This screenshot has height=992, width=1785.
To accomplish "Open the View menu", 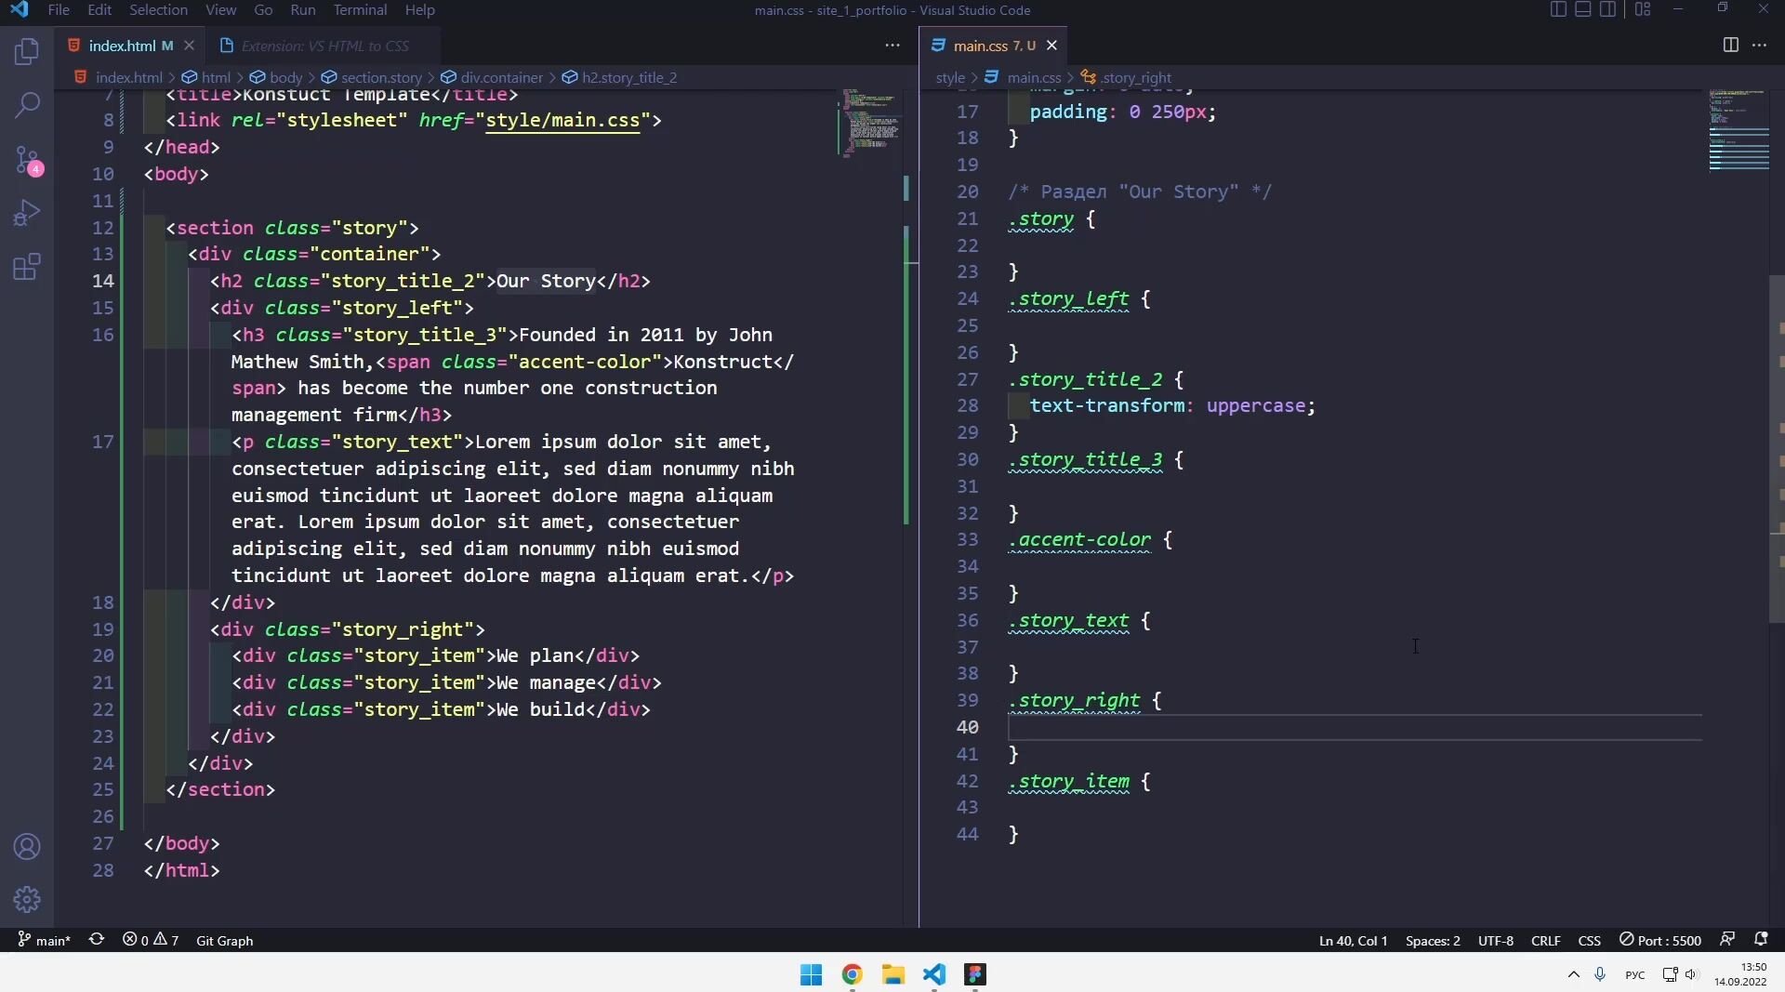I will point(220,9).
